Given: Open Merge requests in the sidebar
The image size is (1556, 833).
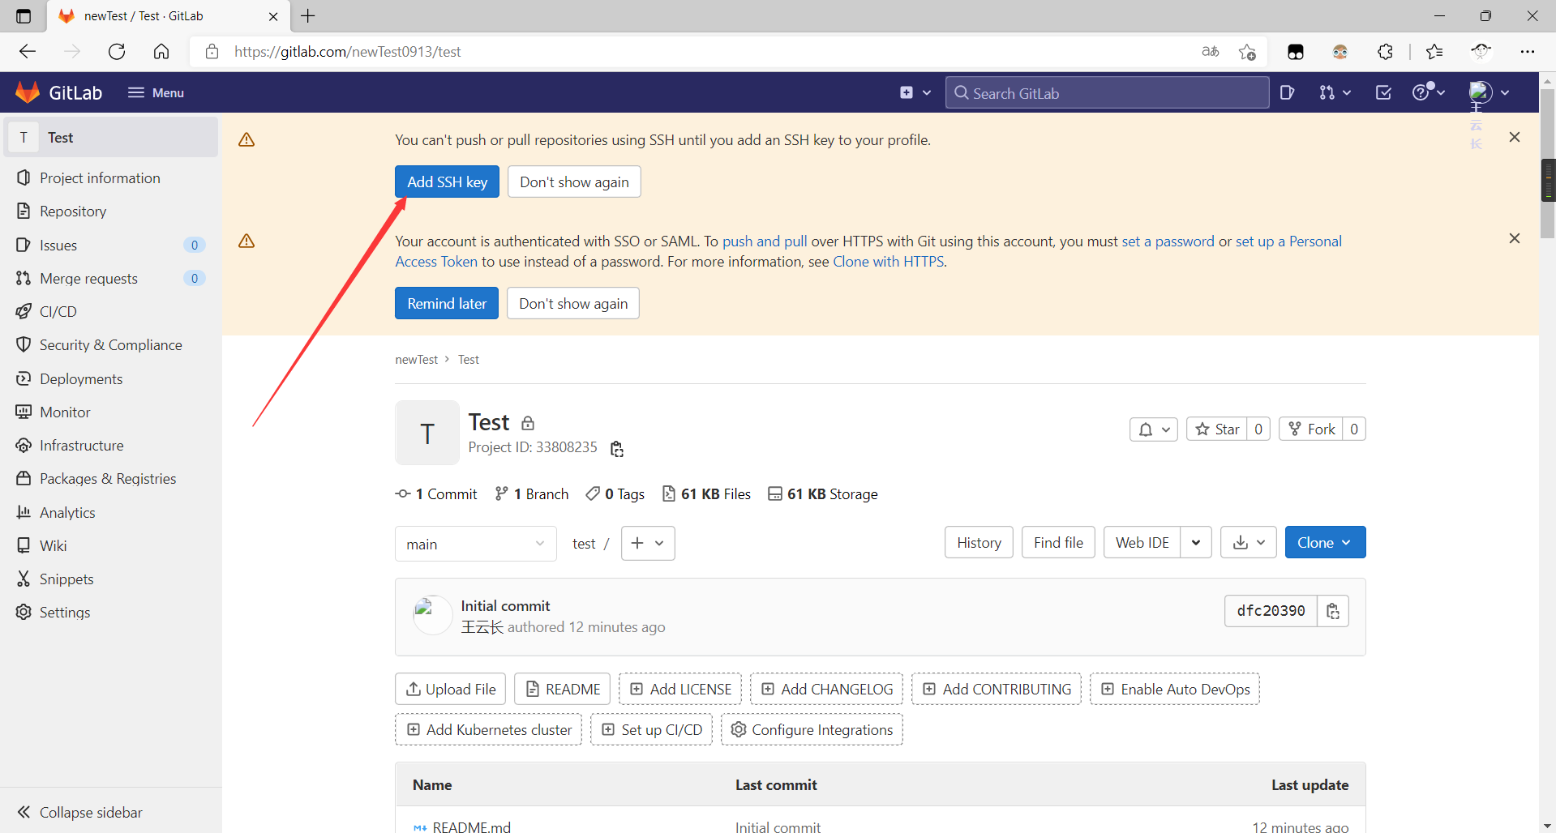Looking at the screenshot, I should 88,278.
